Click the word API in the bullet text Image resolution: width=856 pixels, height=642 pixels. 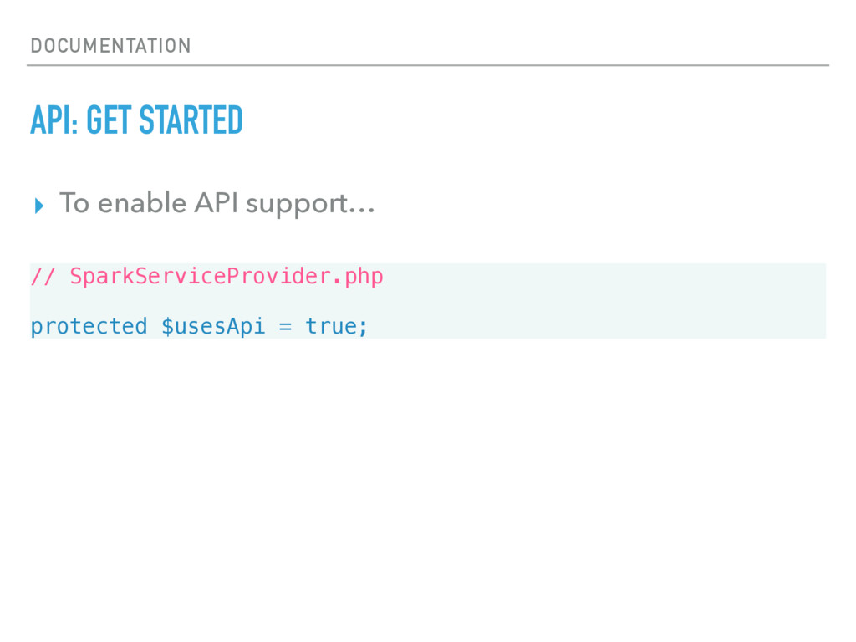tap(217, 203)
